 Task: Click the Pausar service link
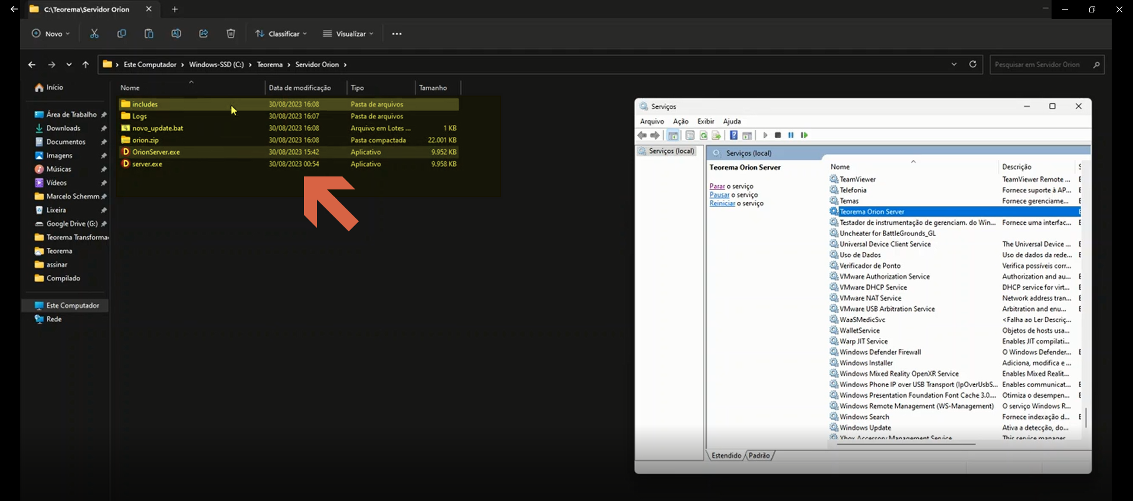(x=719, y=195)
